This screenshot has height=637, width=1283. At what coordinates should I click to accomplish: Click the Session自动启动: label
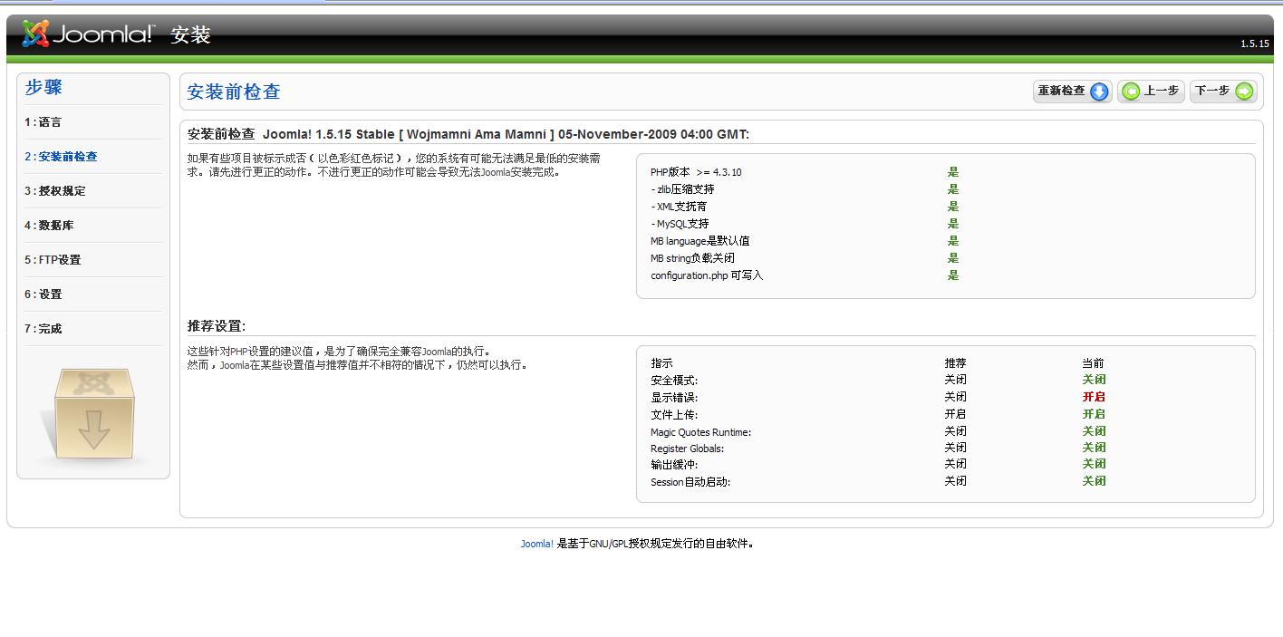pos(690,482)
